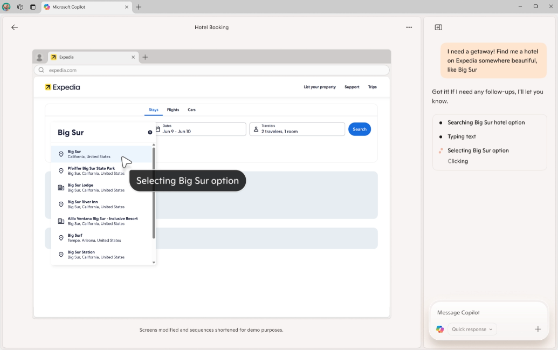Open the Trips link

click(372, 87)
